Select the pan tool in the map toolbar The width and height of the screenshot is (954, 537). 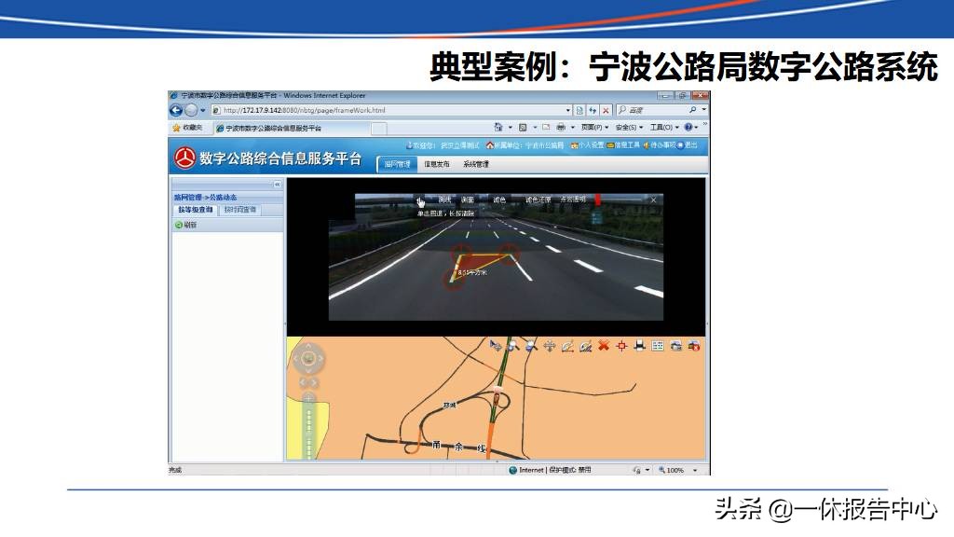[x=549, y=345]
